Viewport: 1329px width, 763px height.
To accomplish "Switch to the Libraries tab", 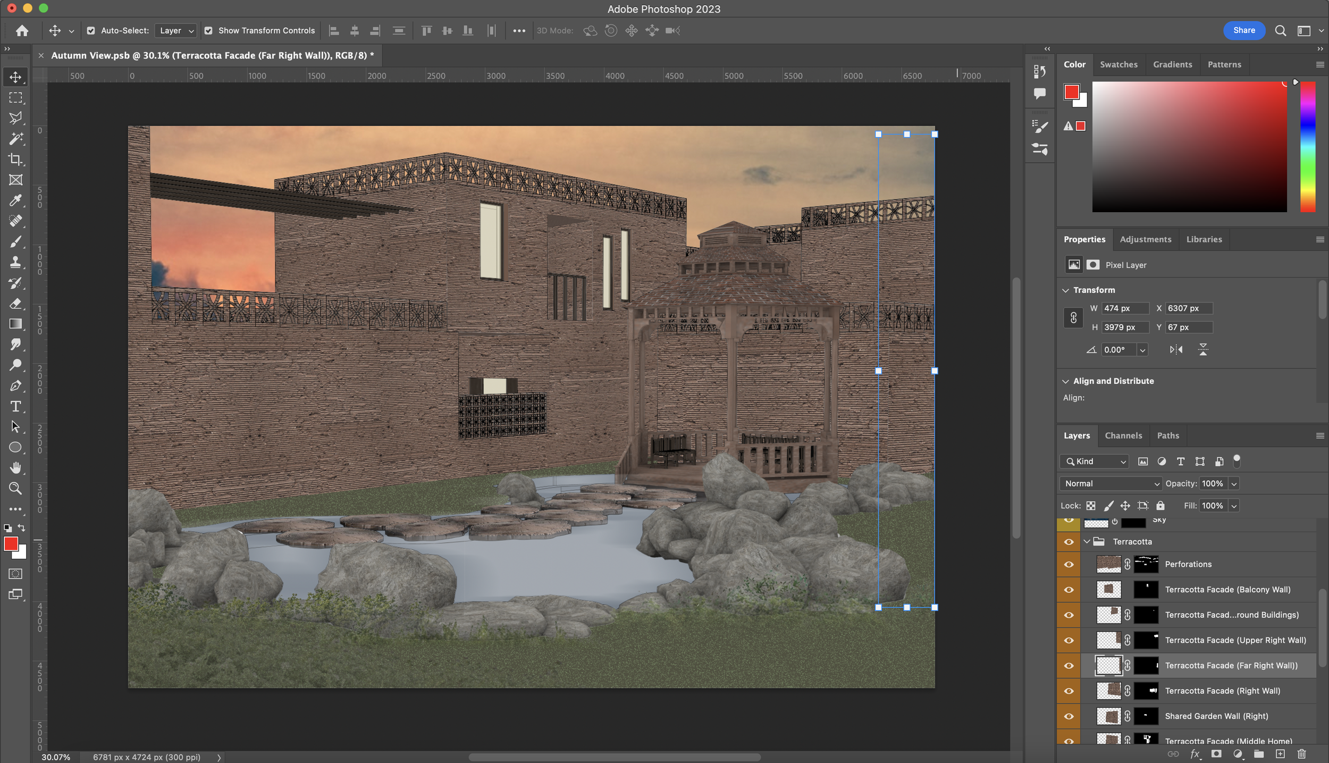I will coord(1204,239).
